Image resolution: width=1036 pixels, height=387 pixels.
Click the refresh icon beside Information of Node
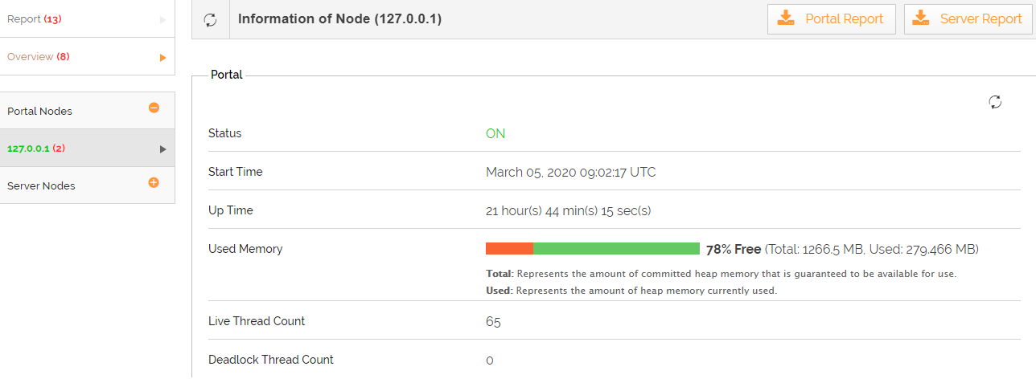pyautogui.click(x=211, y=19)
